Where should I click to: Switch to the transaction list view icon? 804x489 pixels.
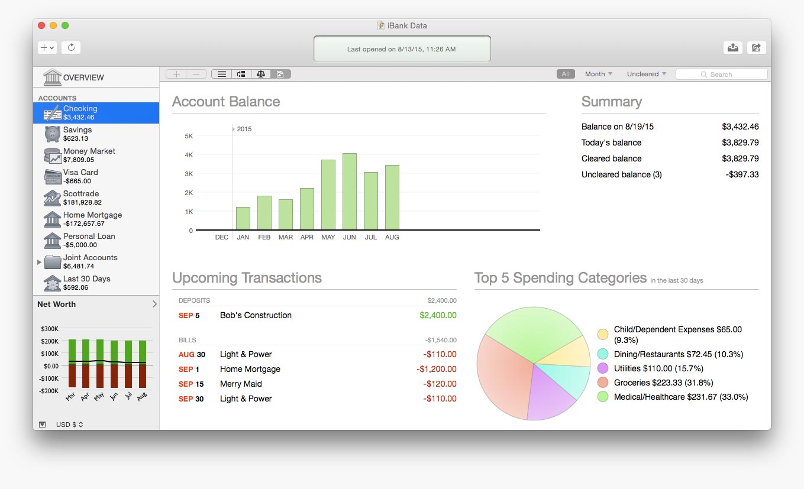pos(221,74)
